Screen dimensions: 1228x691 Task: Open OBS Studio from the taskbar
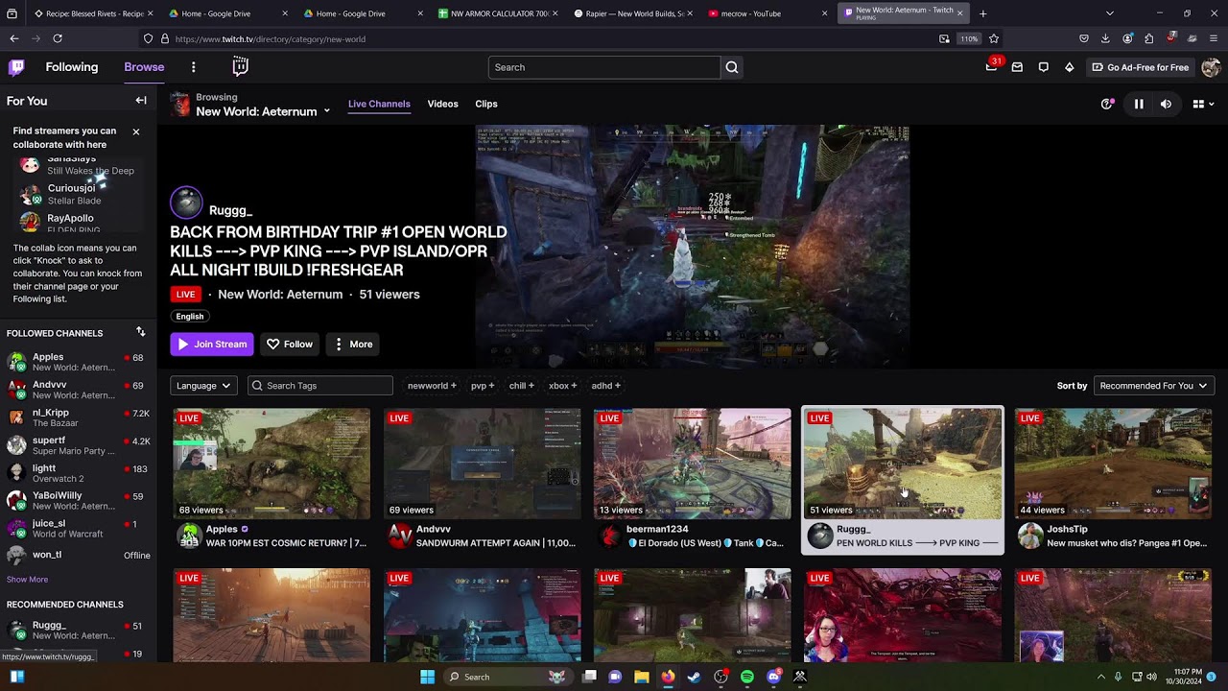(x=720, y=677)
